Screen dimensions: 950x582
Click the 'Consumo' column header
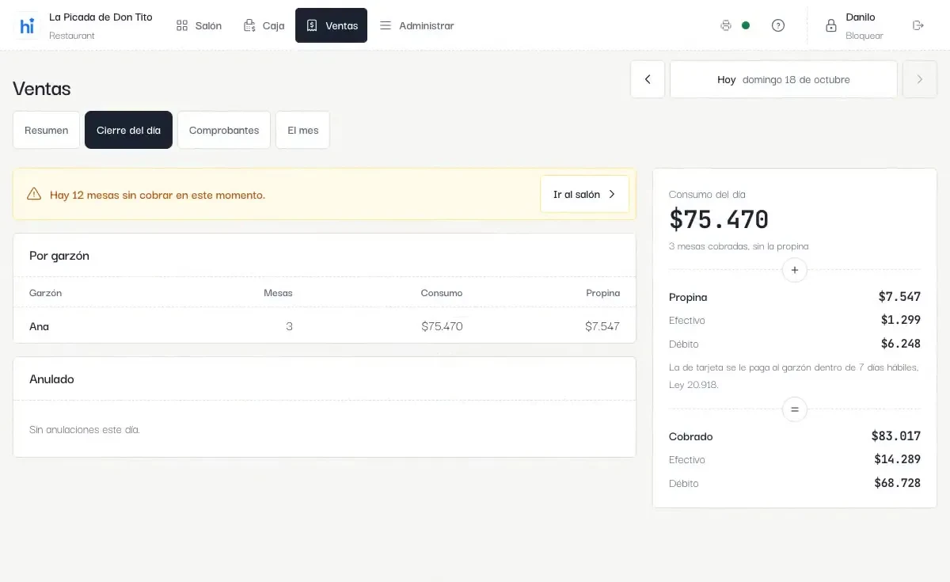point(442,293)
